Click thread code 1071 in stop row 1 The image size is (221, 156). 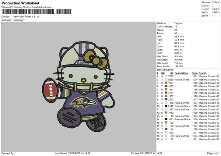tap(195, 76)
